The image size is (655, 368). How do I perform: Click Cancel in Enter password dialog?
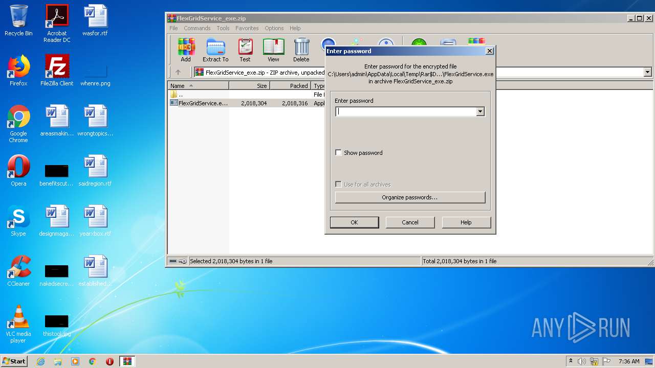[410, 222]
